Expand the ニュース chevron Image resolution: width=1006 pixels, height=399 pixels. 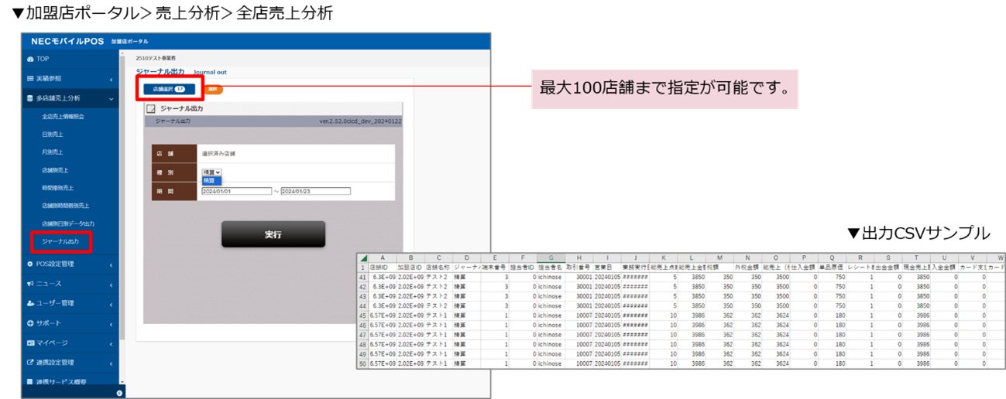111,284
